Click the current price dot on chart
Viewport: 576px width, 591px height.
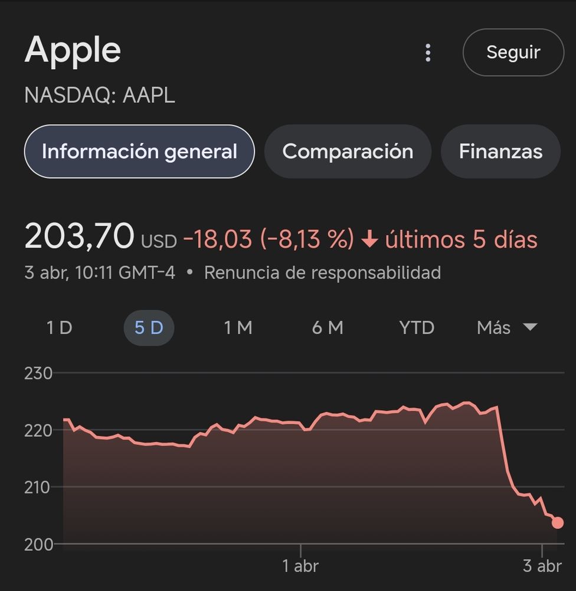[x=558, y=522]
